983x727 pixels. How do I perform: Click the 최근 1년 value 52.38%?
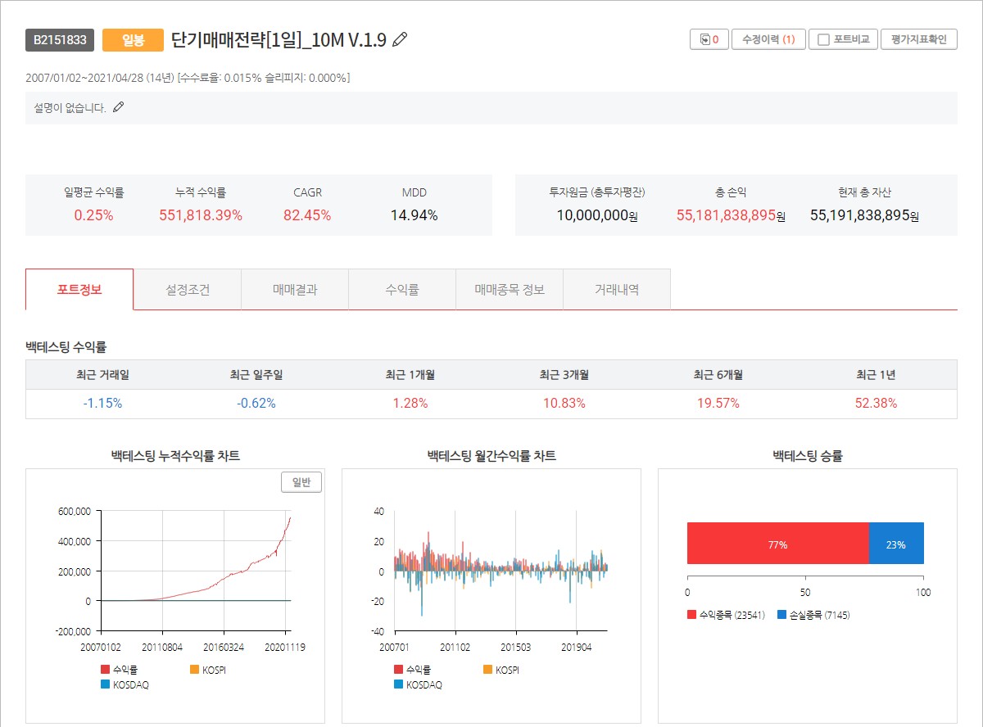(876, 403)
